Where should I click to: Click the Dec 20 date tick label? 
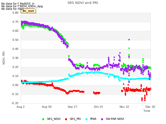[x=150, y=107]
